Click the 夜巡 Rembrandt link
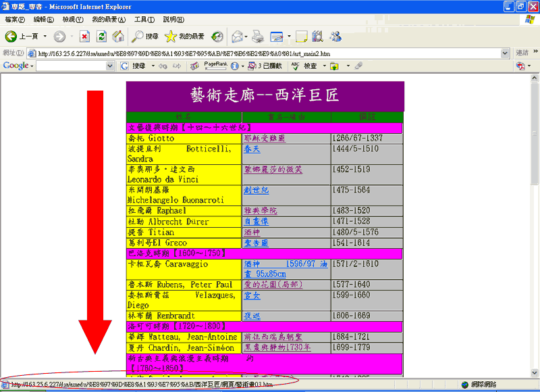Viewport: 540px width, 392px height. (x=252, y=316)
